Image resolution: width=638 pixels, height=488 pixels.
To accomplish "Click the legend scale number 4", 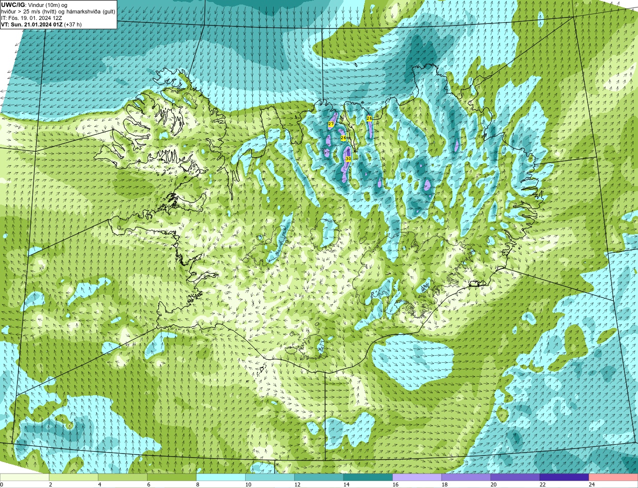I will coord(99,484).
